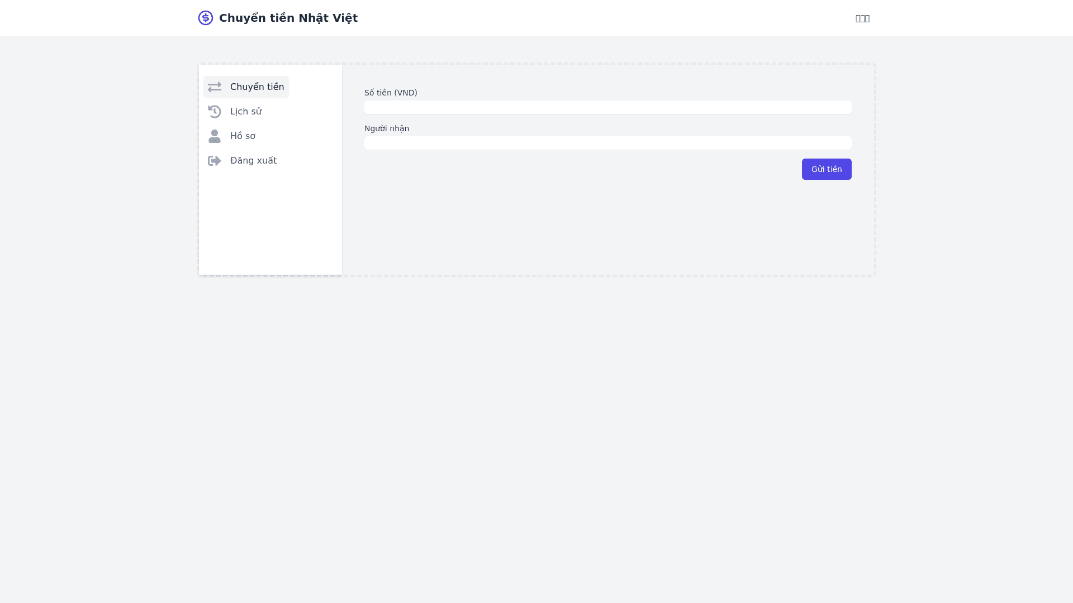Image resolution: width=1073 pixels, height=603 pixels.
Task: Click the history clock icon
Action: [x=215, y=112]
